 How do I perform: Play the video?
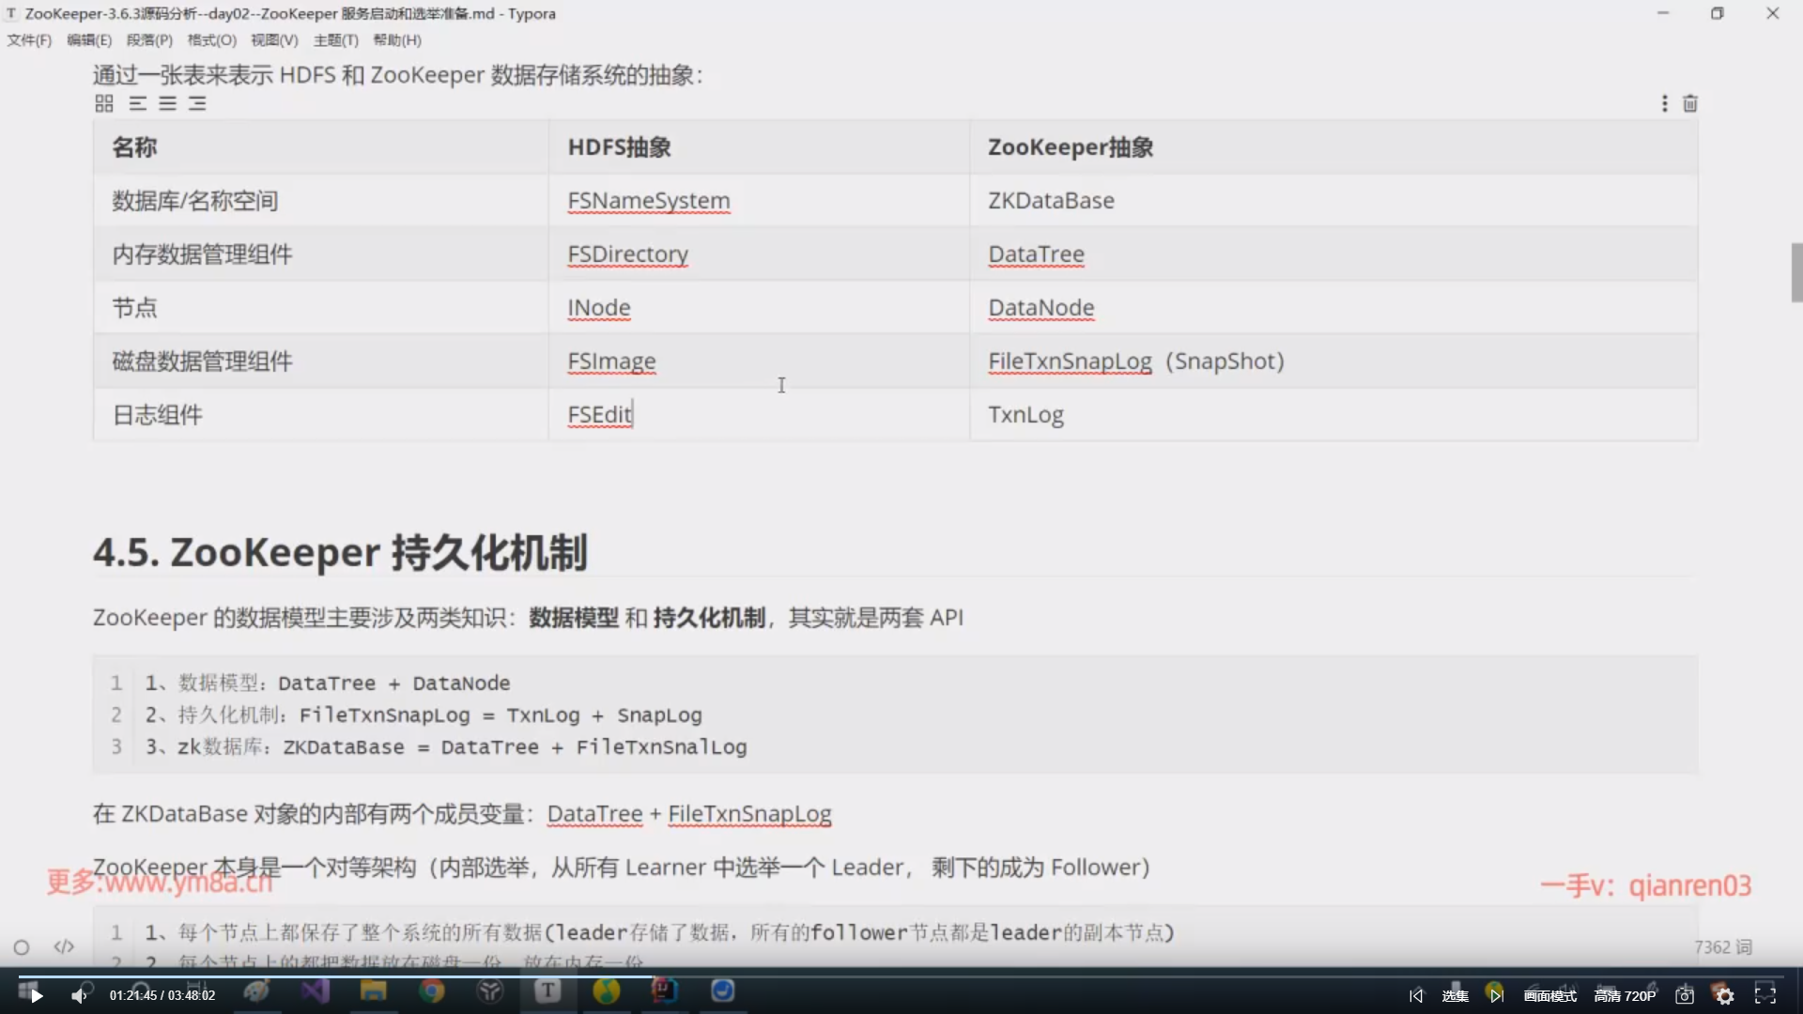coord(36,995)
